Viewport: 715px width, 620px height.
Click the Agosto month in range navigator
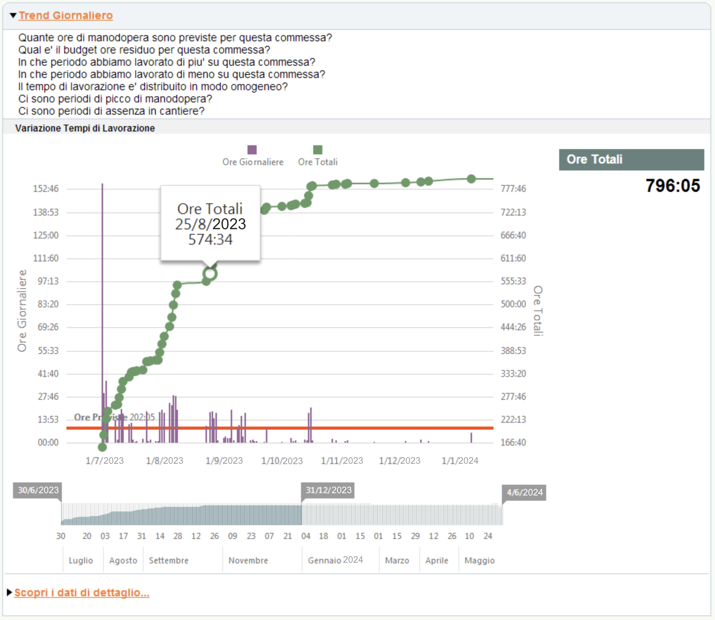(x=123, y=560)
